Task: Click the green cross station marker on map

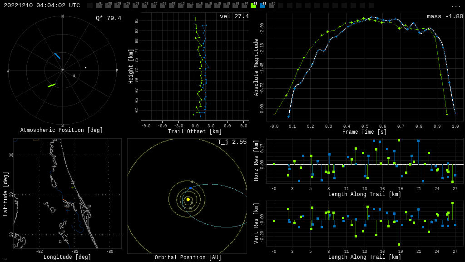Action: tap(73, 187)
